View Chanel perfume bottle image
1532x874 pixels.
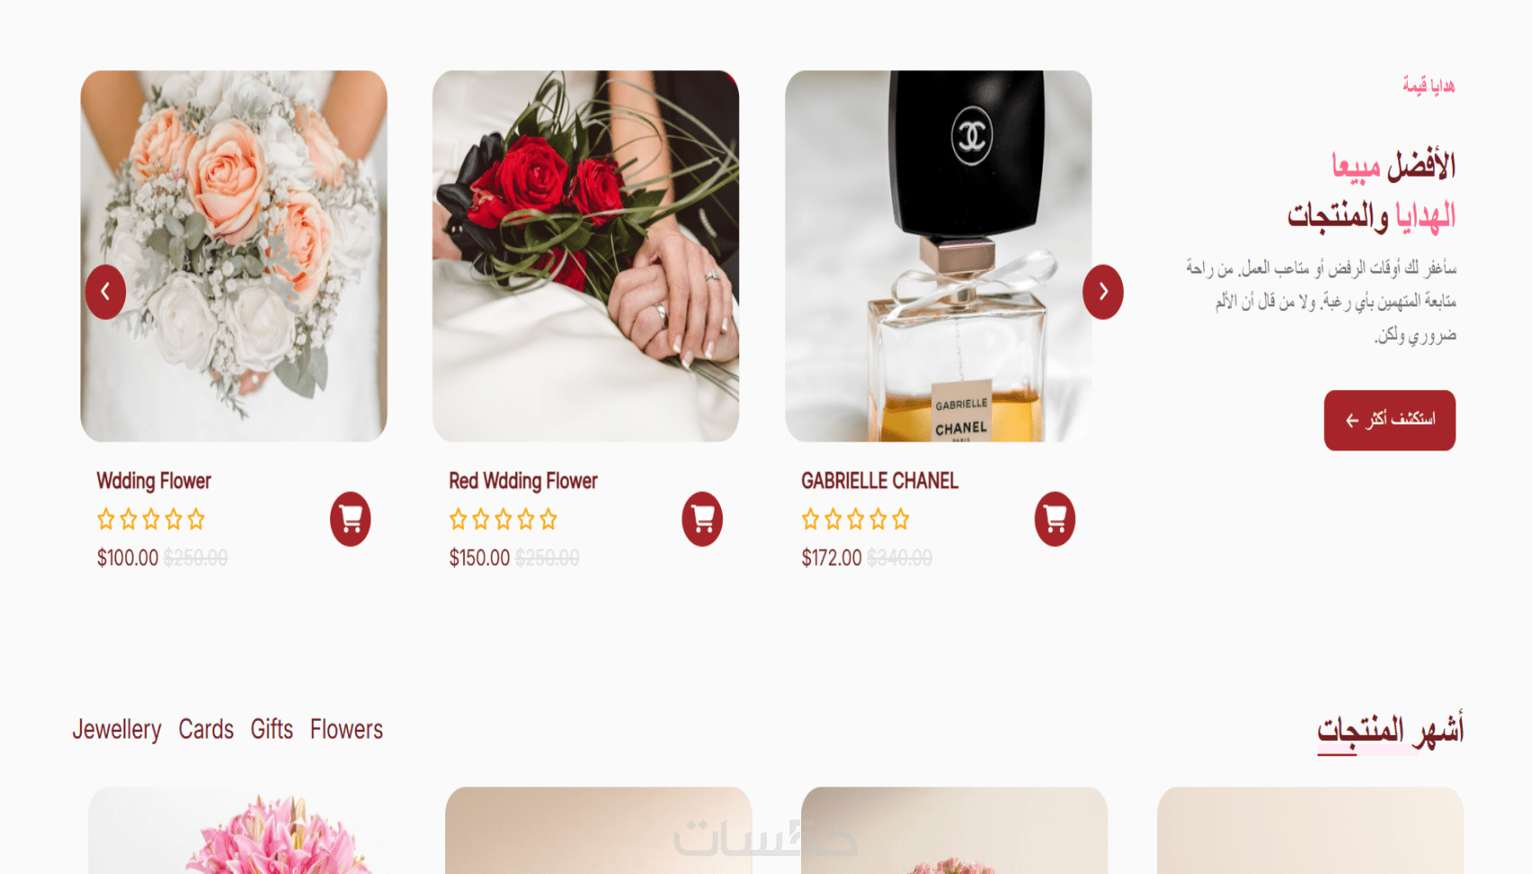coord(938,256)
